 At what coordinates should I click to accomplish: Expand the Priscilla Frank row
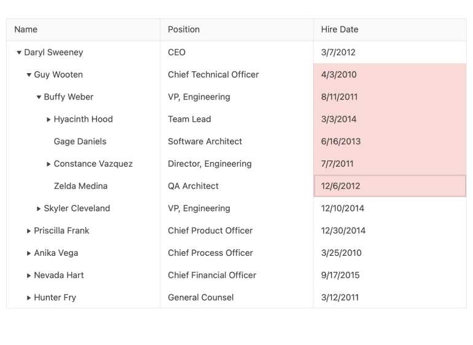coord(29,231)
